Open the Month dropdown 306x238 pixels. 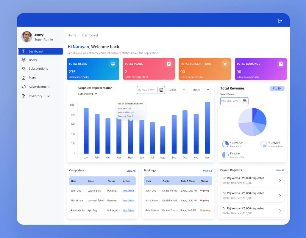201,90
